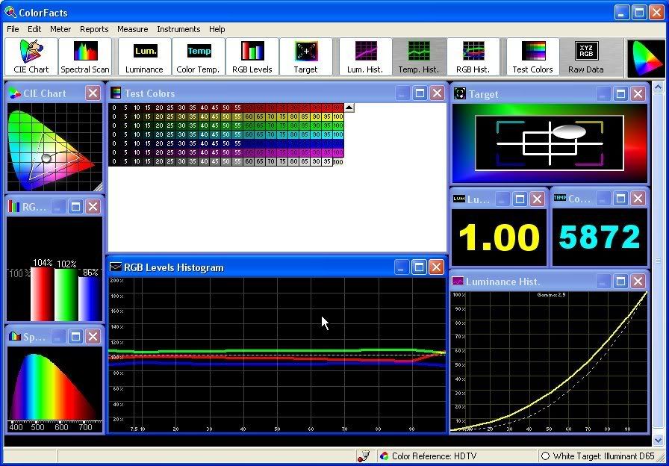Open the Measure menu
This screenshot has height=466, width=669.
[132, 29]
